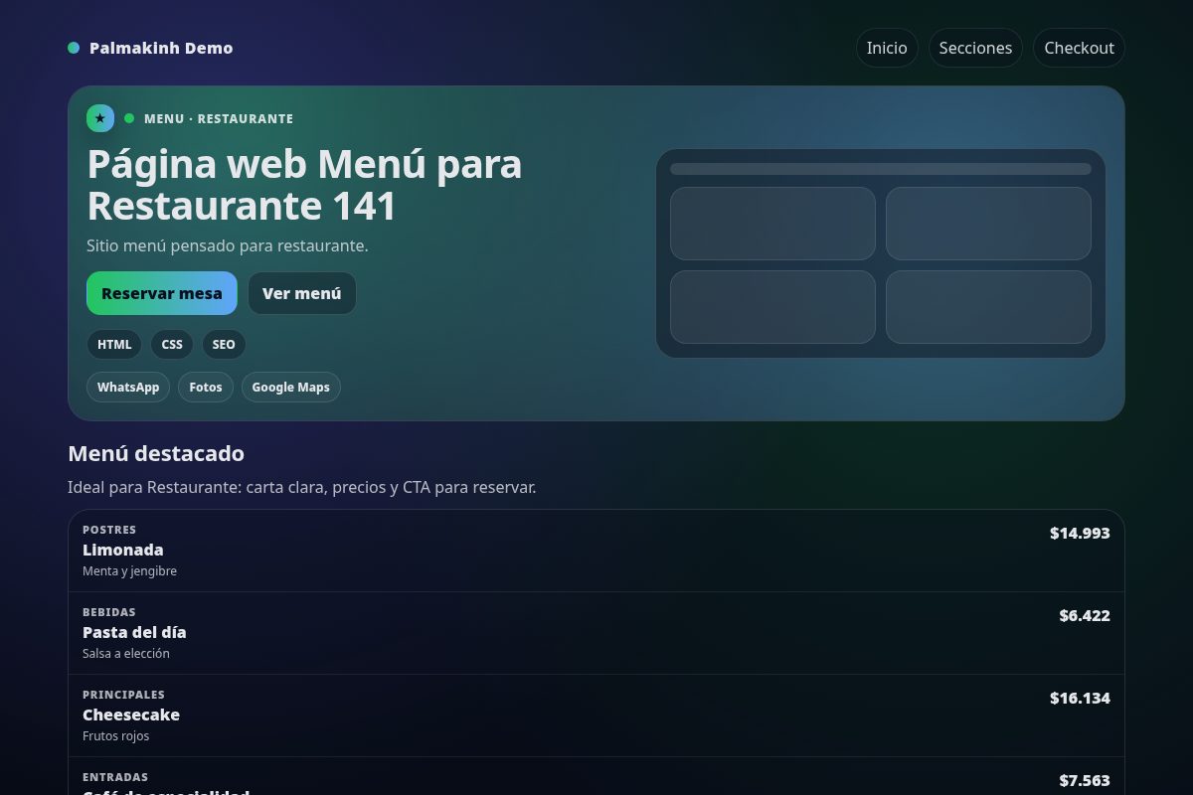Click the top-left placeholder card in the preview
The image size is (1193, 795).
pyautogui.click(x=772, y=224)
